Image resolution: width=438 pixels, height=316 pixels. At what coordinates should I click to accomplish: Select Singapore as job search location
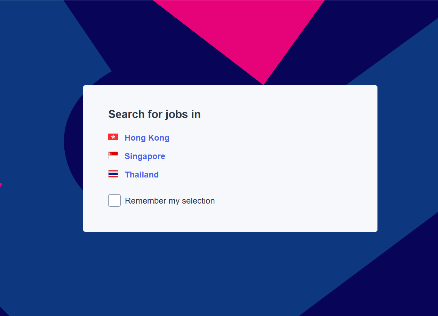click(145, 156)
